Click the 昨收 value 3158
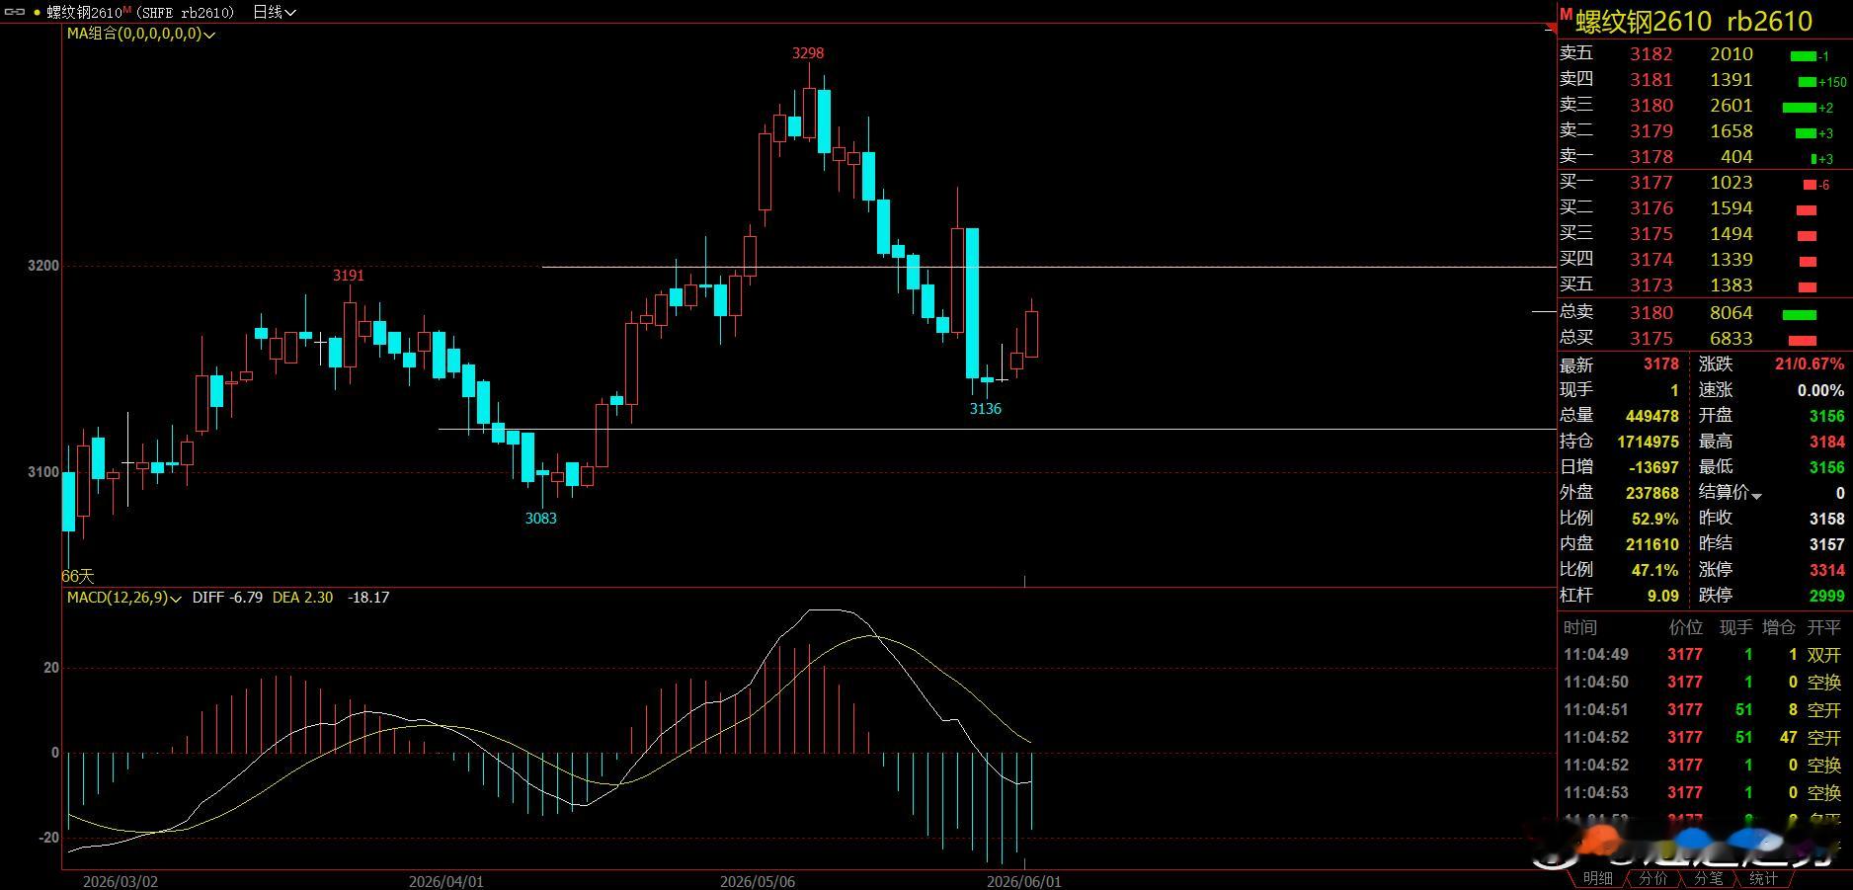 [x=1827, y=519]
